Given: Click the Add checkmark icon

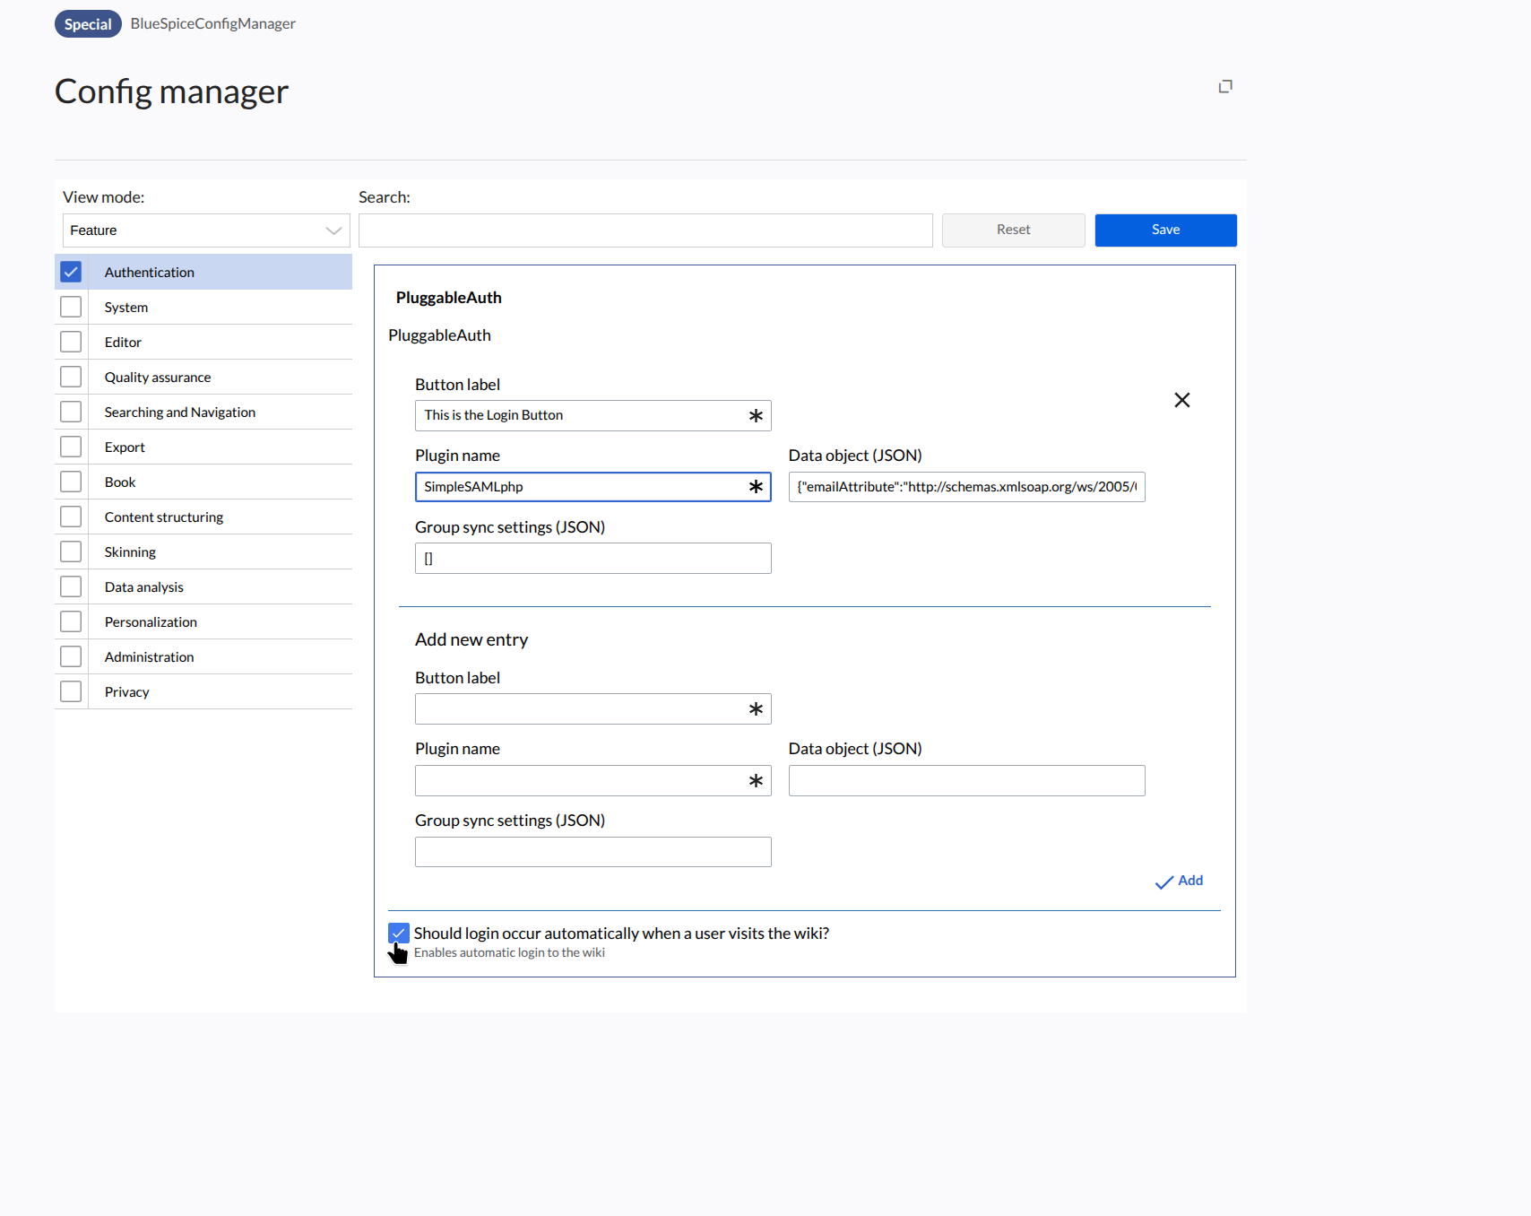Looking at the screenshot, I should pyautogui.click(x=1163, y=882).
